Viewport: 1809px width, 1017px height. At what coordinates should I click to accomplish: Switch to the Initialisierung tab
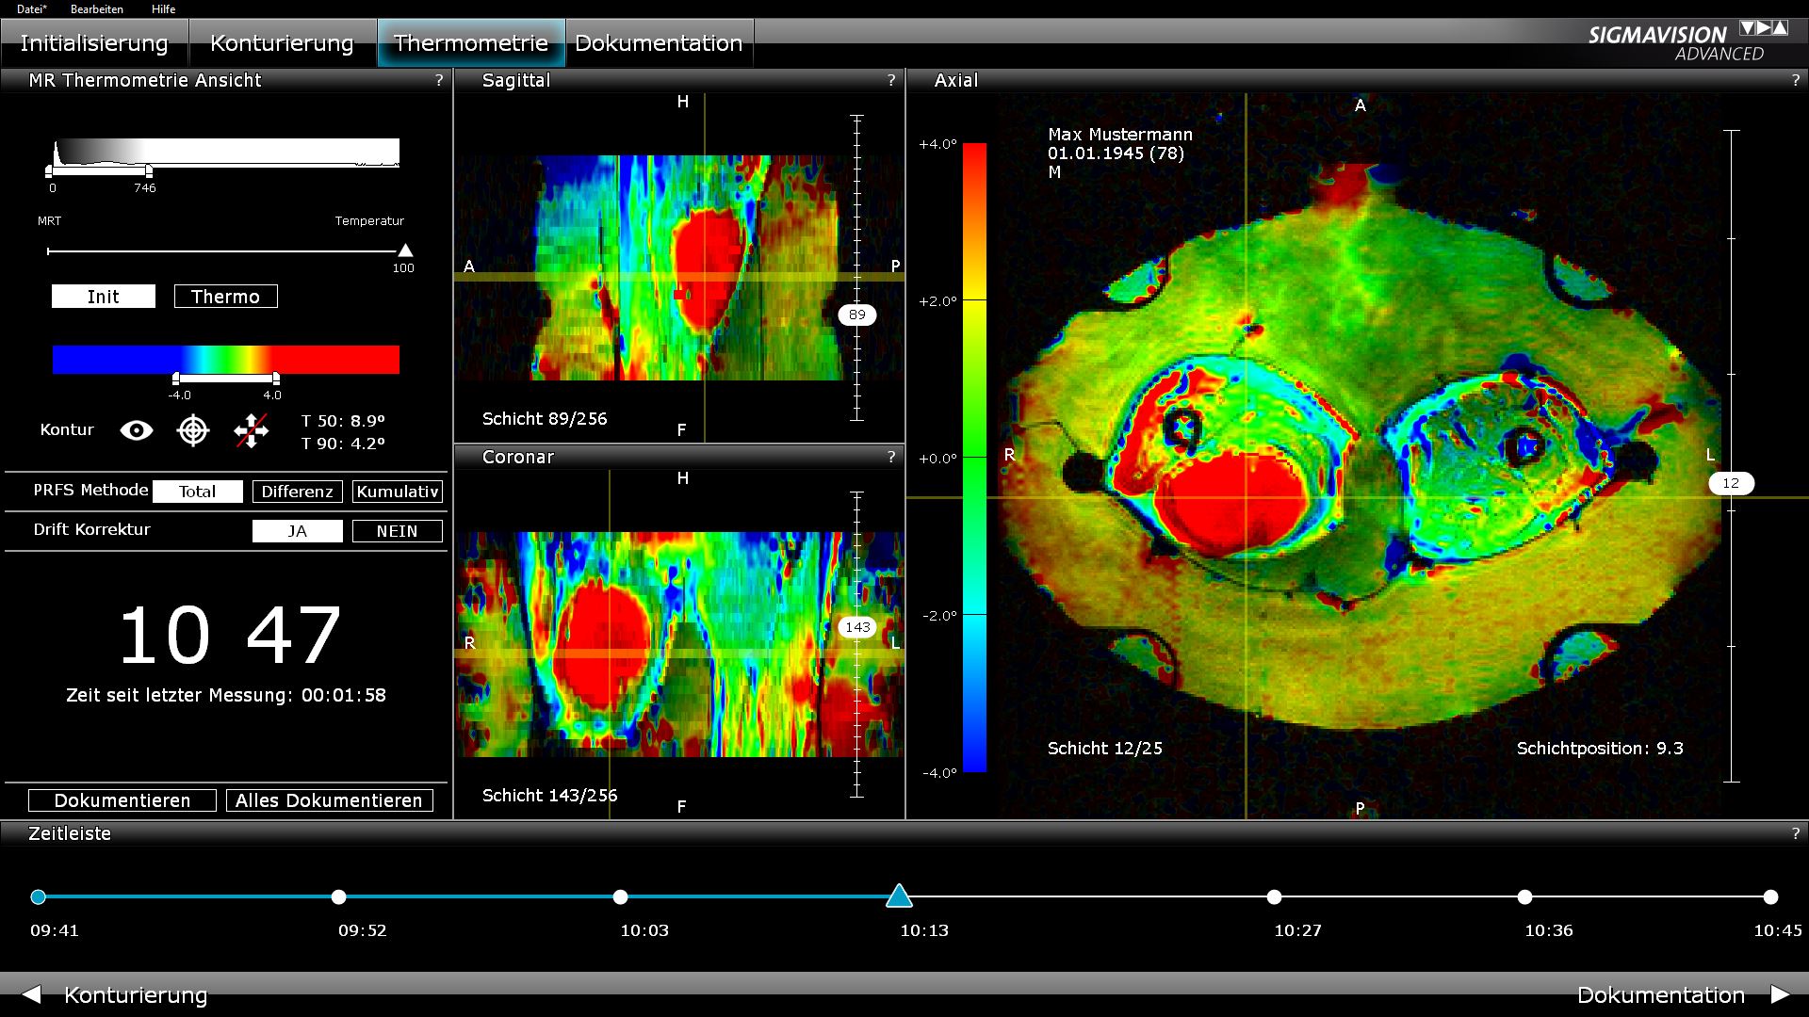(x=94, y=43)
